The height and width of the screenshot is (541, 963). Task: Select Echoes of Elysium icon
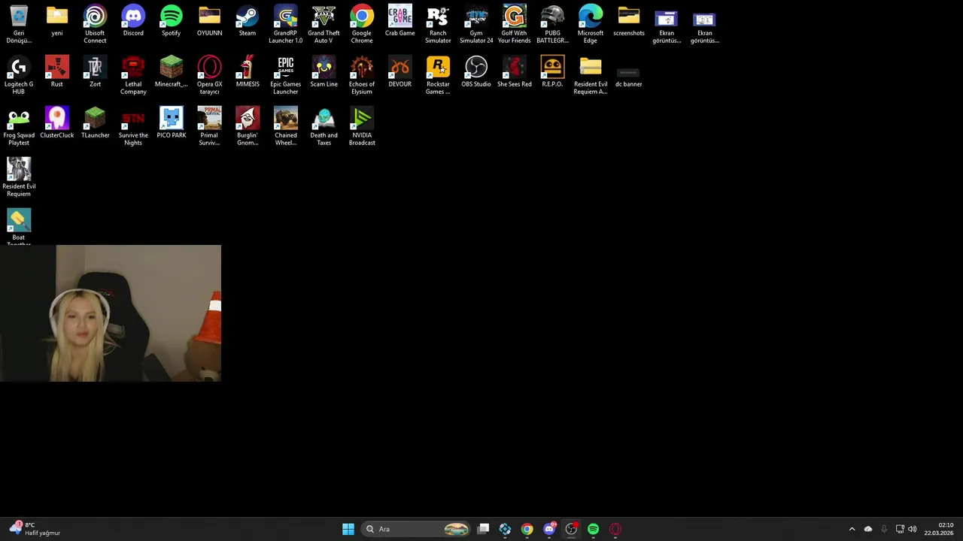coord(362,76)
